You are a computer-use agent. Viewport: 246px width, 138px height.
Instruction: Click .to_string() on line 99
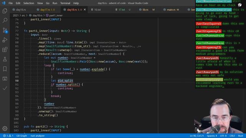click(x=48, y=115)
